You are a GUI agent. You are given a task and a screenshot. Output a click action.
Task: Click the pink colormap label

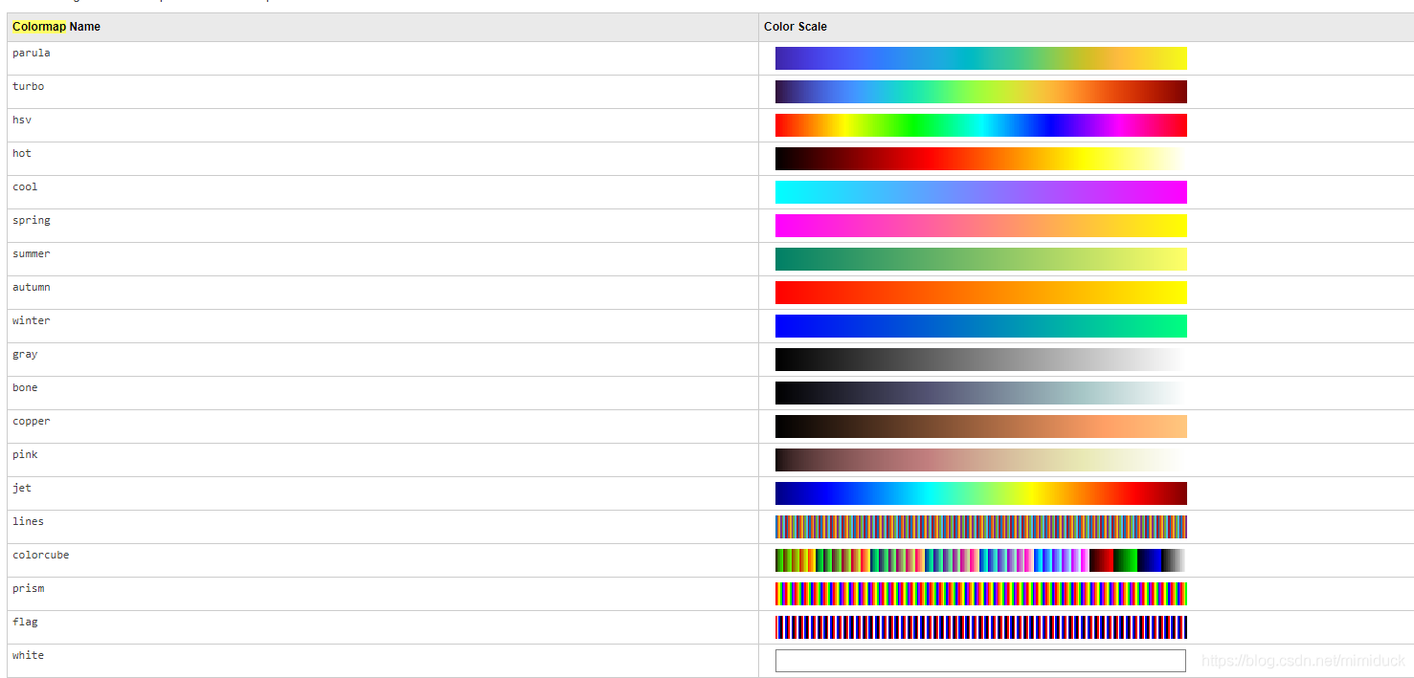pyautogui.click(x=24, y=454)
